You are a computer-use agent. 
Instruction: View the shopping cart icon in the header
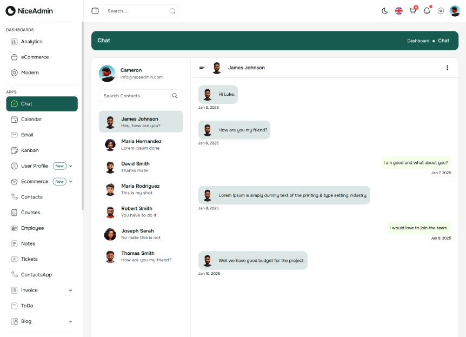pos(412,11)
